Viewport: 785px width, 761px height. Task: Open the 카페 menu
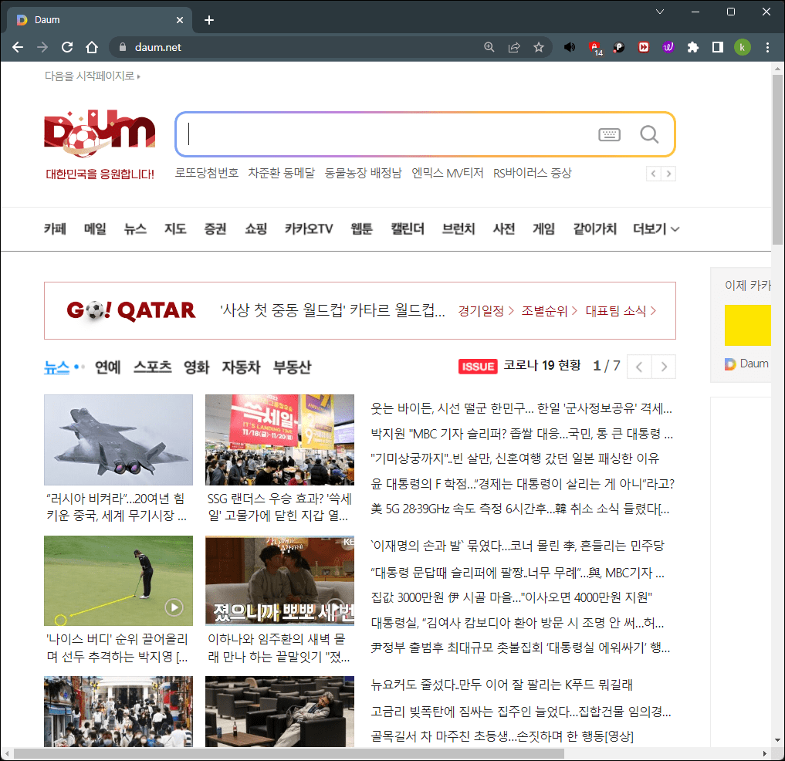tap(55, 228)
